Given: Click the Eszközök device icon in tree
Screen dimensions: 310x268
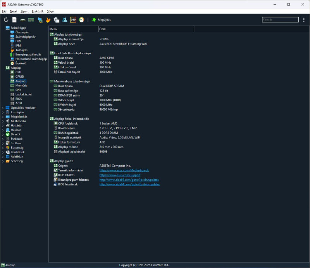Looking at the screenshot, I should (7, 139).
